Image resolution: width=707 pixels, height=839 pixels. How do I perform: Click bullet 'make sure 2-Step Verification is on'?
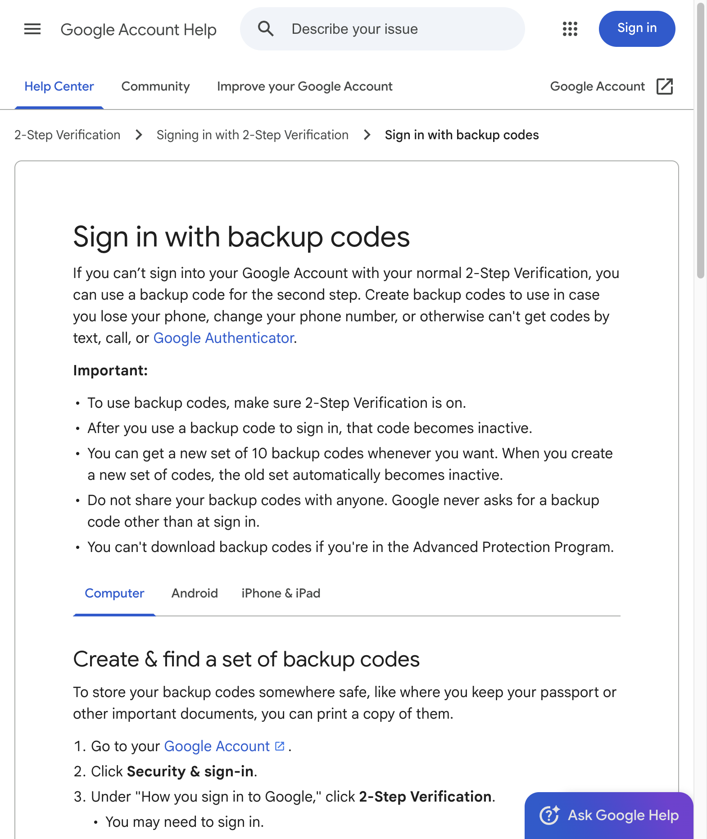point(276,403)
